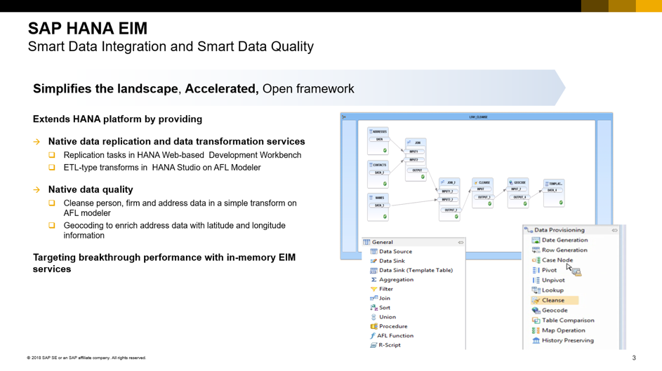Select highlighted Cleanse entry in palette
Screen dimensions: 662x371
point(553,300)
